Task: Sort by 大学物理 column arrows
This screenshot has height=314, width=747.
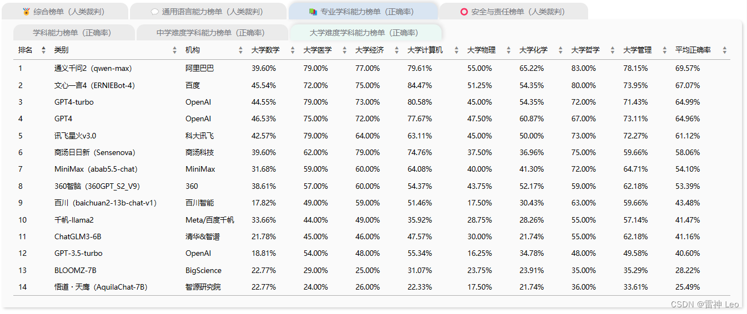Action: pos(509,50)
